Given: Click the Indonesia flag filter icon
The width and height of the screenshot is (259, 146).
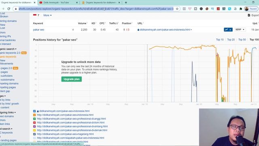Looking at the screenshot, I should [35, 15].
